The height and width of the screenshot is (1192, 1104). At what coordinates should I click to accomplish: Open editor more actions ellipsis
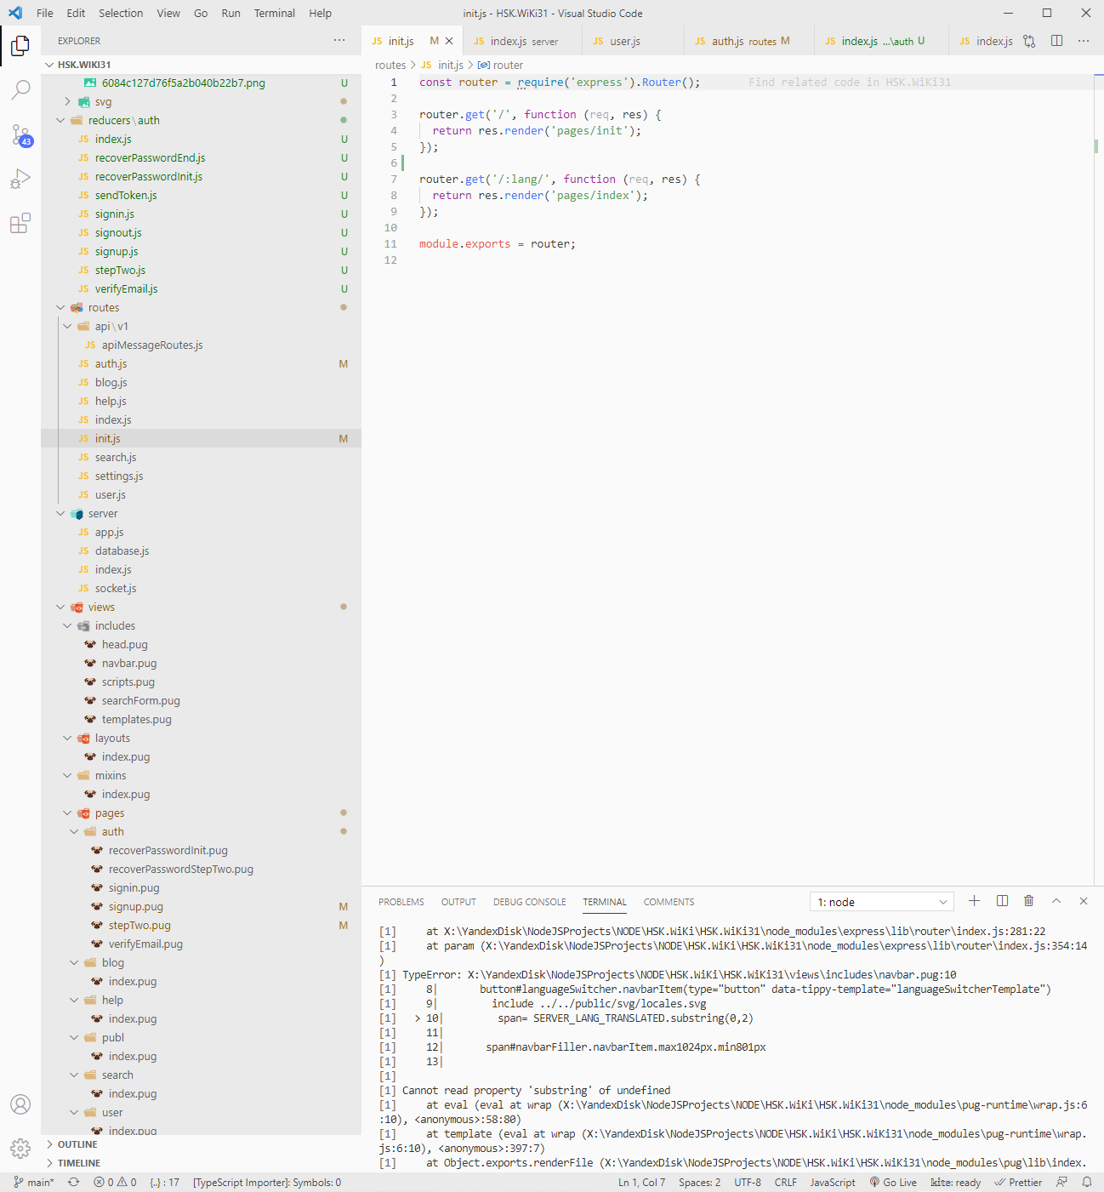(1084, 41)
